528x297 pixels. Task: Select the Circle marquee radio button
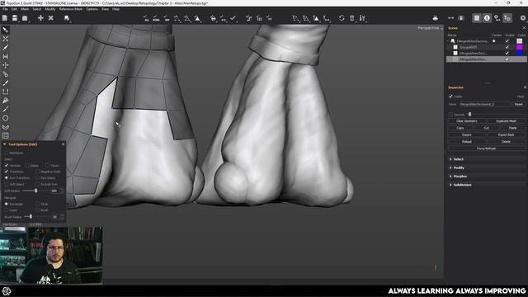37,204
